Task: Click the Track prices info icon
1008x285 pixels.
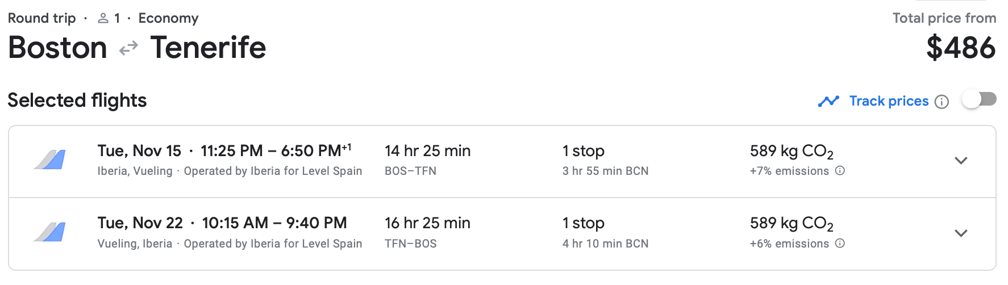Action: coord(942,102)
